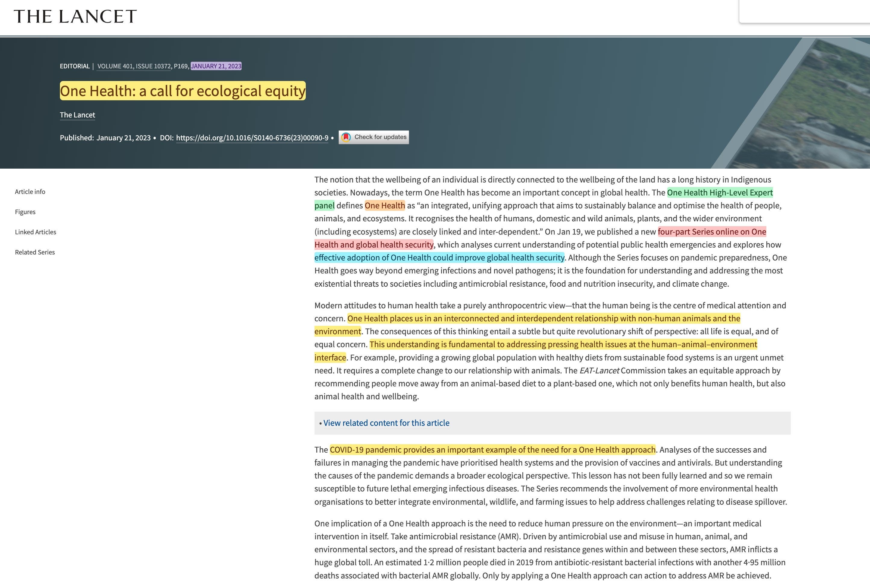Viewport: 870px width, 586px height.
Task: Jump to Linked Articles in sidebar
Action: 36,232
